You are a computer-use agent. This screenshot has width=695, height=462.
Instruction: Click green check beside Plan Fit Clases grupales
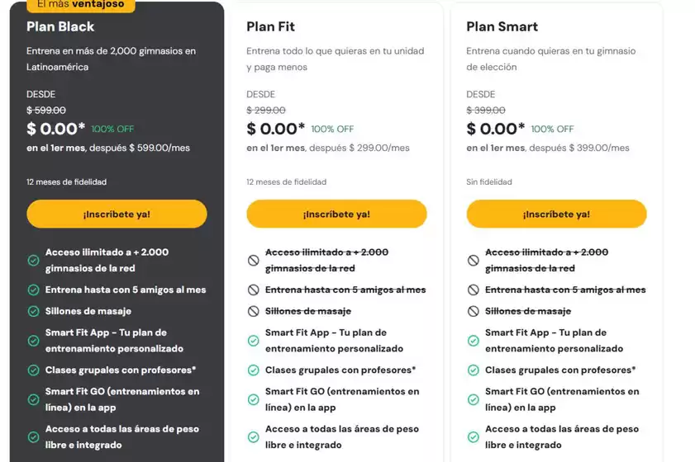pyautogui.click(x=254, y=370)
